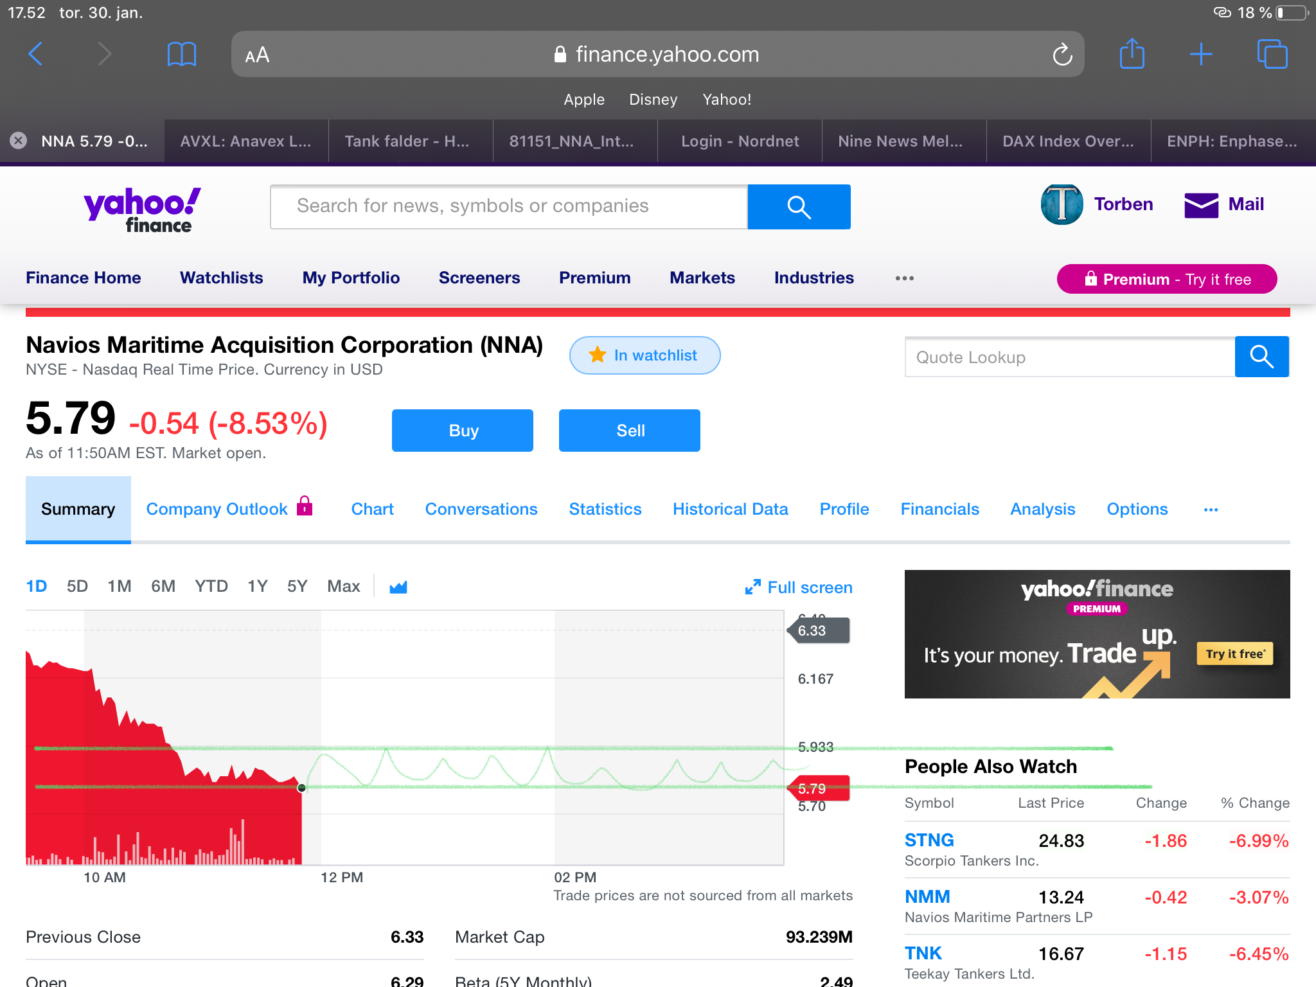Click the Quote Lookup search button
Screen dimensions: 1316x987
click(x=1261, y=357)
